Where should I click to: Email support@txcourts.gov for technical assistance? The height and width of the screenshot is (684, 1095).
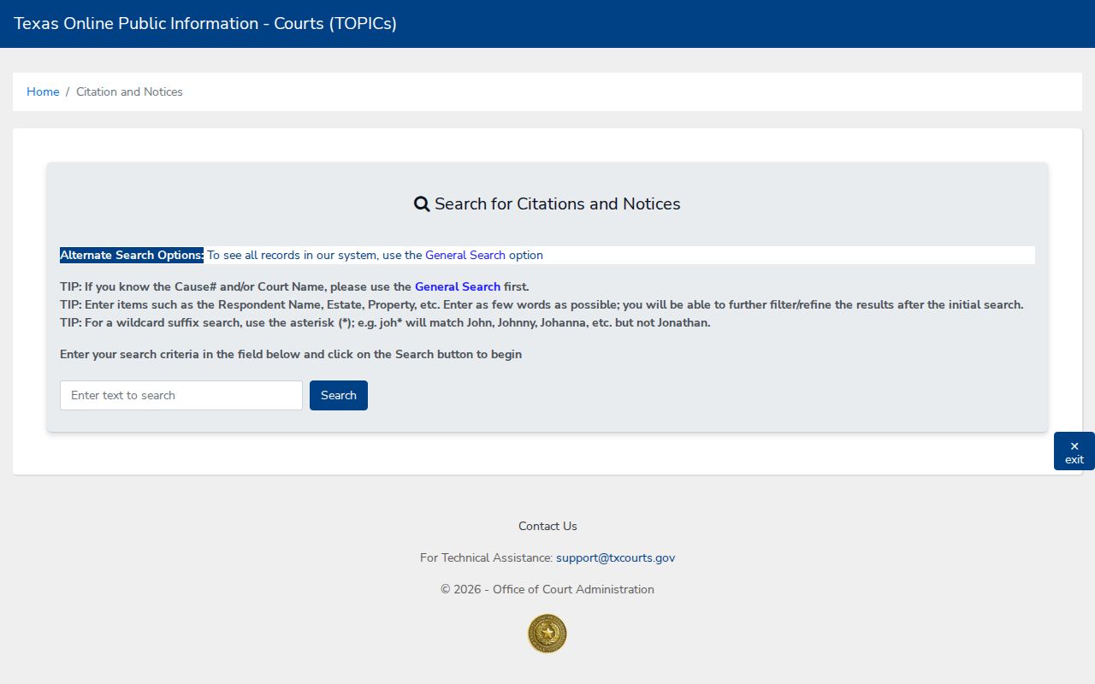(x=615, y=557)
